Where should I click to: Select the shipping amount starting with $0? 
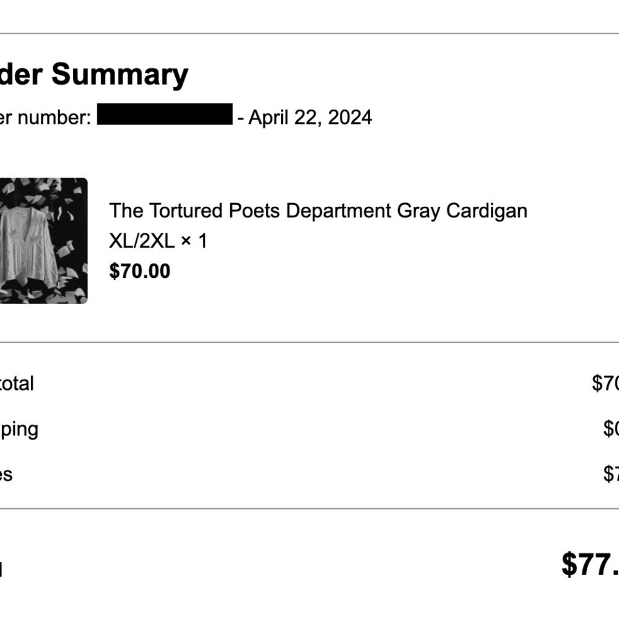tap(610, 429)
